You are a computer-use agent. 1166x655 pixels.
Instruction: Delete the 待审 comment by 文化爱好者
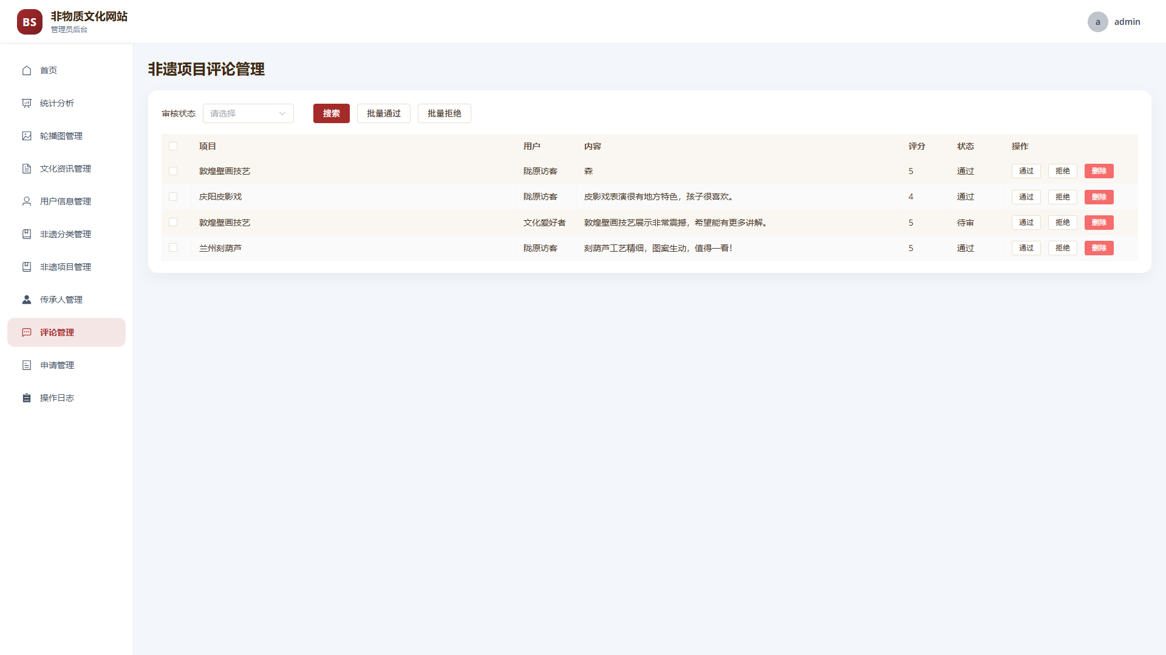pyautogui.click(x=1099, y=223)
